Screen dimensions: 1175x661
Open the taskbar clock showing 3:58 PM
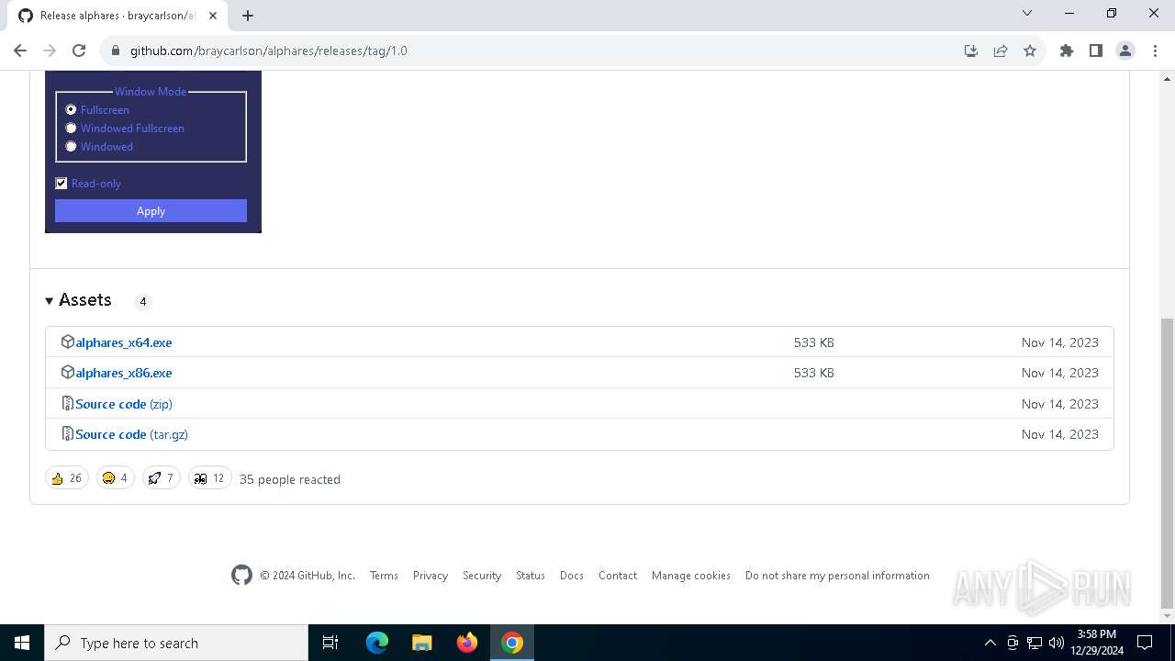click(x=1097, y=643)
